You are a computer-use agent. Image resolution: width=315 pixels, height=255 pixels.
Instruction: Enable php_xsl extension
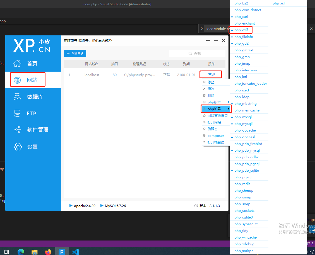(x=278, y=3)
